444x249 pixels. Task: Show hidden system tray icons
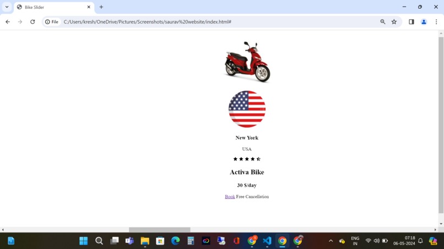tap(331, 241)
